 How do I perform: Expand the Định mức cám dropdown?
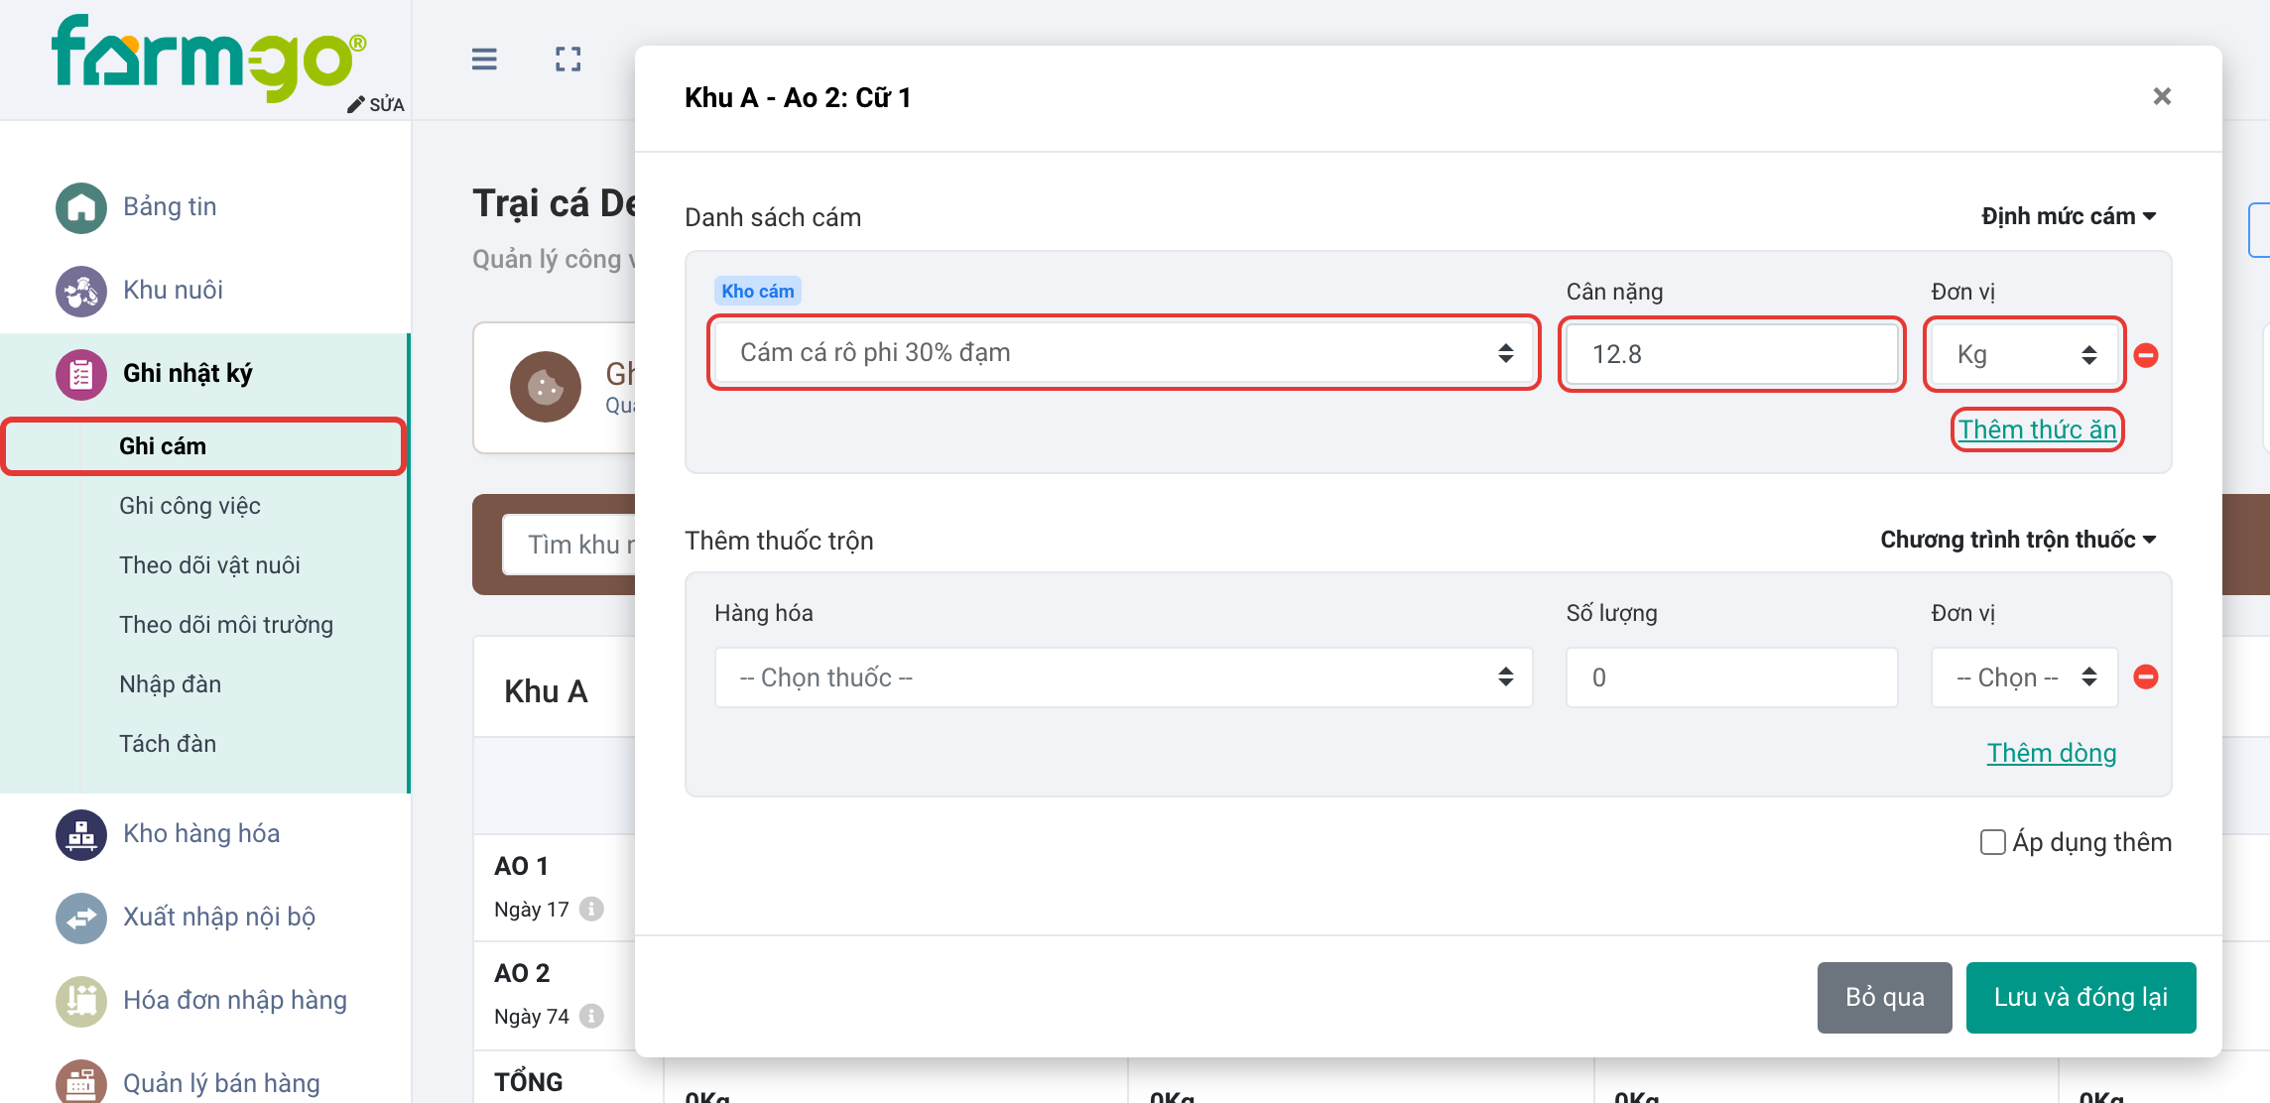[2069, 216]
